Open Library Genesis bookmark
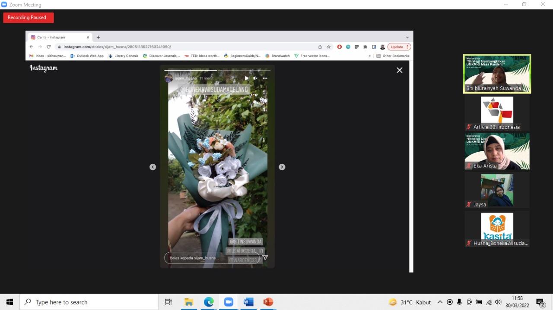 pyautogui.click(x=124, y=56)
